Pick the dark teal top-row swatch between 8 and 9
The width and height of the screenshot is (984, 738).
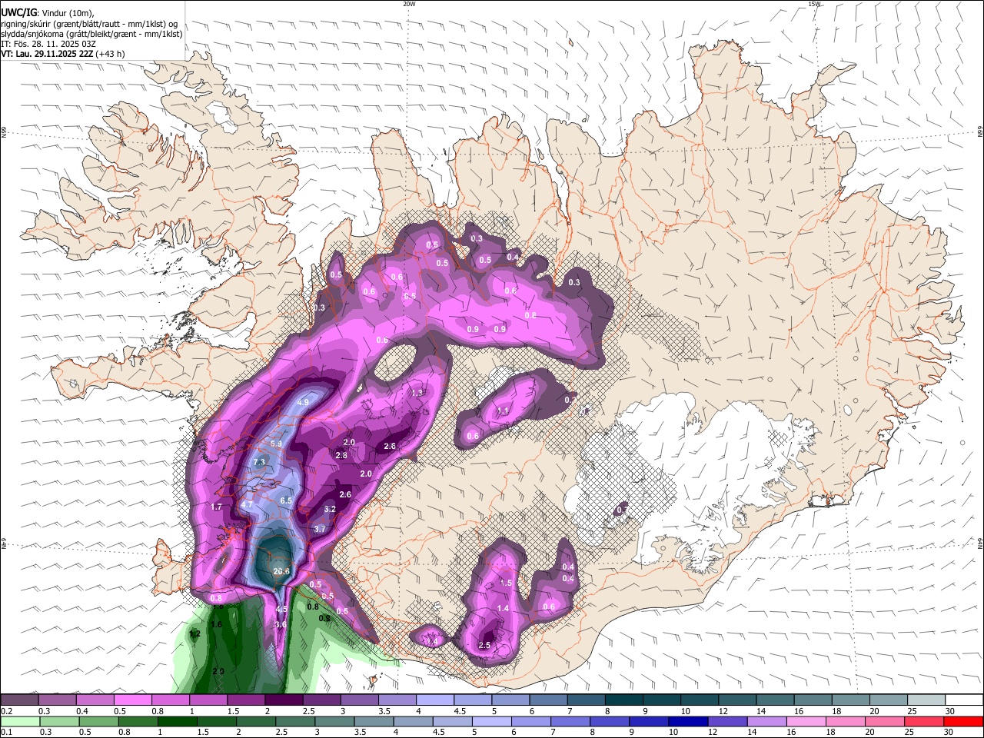coord(623,700)
